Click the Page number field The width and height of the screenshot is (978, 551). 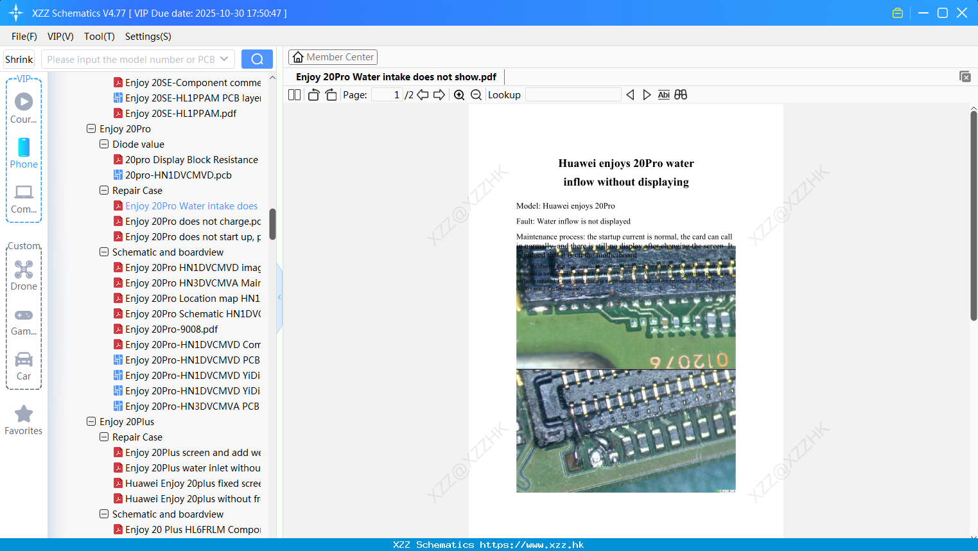[x=387, y=95]
